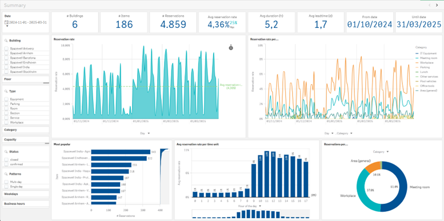Open Category dropdown above donut chart
Viewport: 444px width, 221px height.
[381, 152]
